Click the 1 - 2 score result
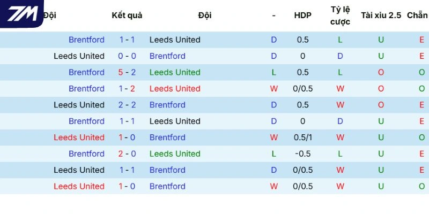The height and width of the screenshot is (214, 429). [x=127, y=89]
